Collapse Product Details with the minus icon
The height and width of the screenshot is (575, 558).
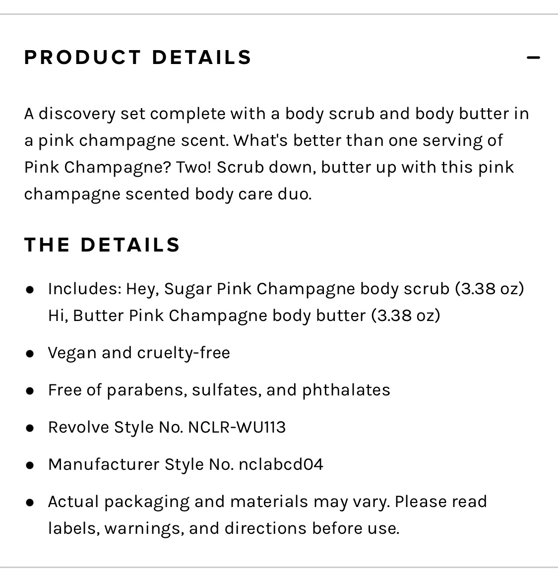point(533,58)
